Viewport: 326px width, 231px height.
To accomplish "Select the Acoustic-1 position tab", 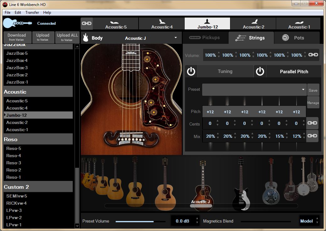I will coord(298,23).
